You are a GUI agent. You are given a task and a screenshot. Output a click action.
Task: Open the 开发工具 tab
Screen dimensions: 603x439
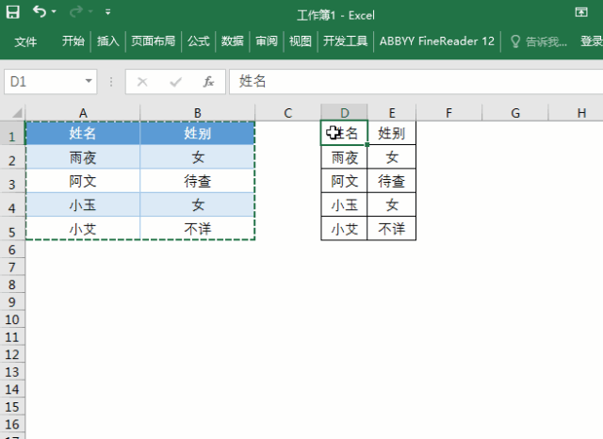(346, 41)
